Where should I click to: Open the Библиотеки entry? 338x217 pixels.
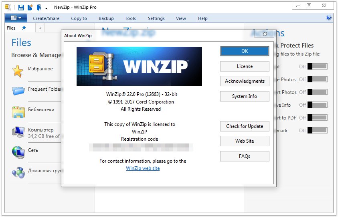pyautogui.click(x=41, y=109)
